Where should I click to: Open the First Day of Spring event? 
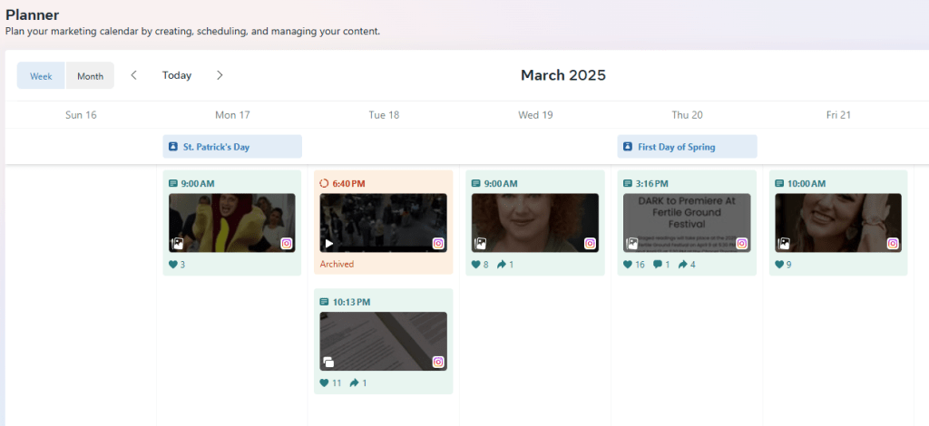(x=688, y=147)
